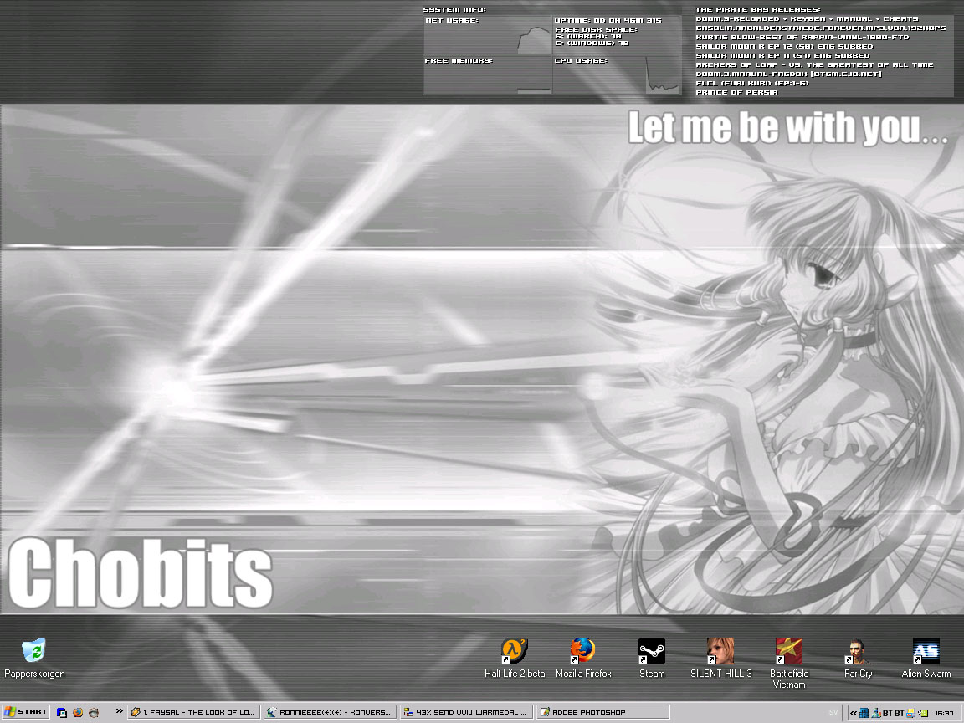
Task: Open Mozilla Firefox desktop shortcut
Action: (x=582, y=658)
